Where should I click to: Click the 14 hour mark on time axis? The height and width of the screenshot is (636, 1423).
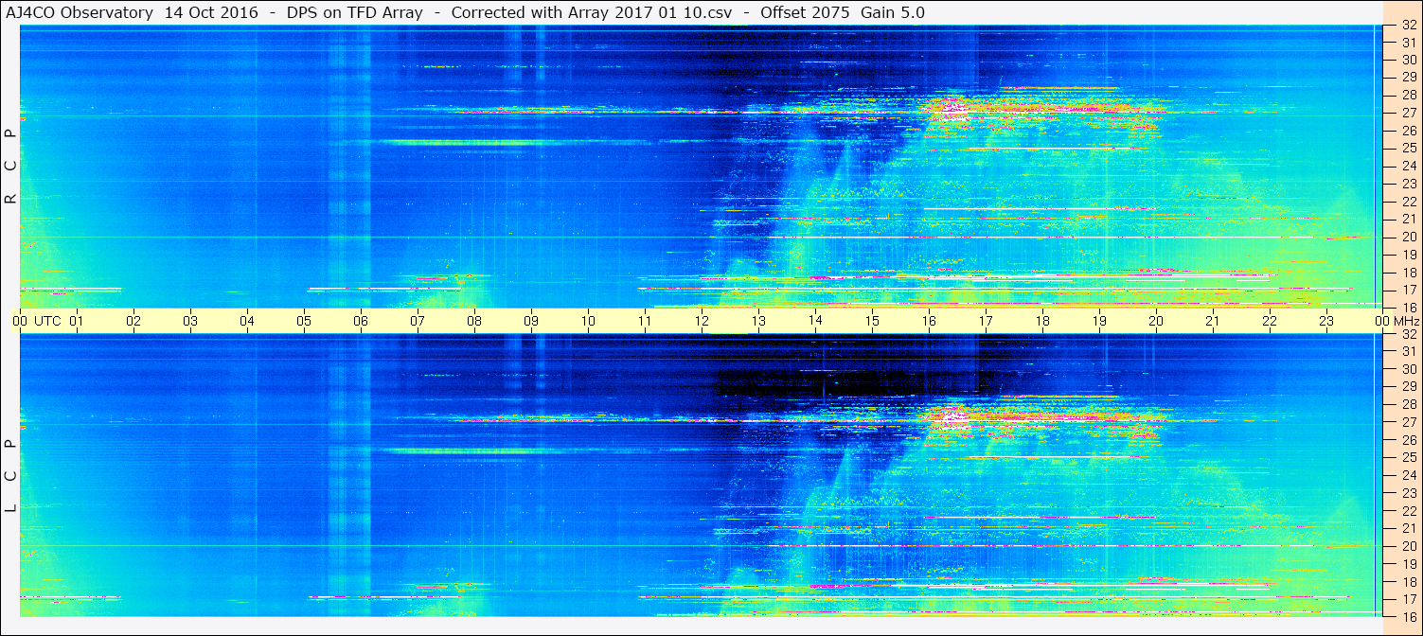pyautogui.click(x=815, y=321)
